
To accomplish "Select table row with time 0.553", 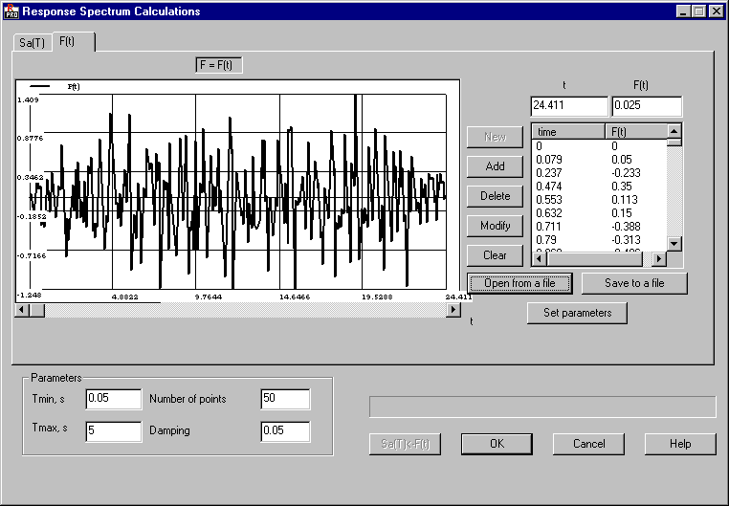I will click(599, 200).
